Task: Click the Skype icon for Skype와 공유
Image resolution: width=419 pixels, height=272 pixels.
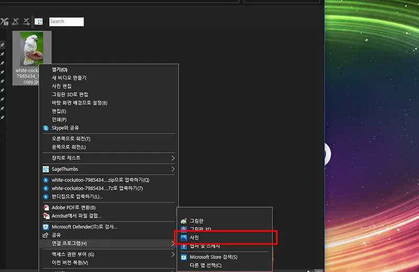Action: [x=46, y=128]
